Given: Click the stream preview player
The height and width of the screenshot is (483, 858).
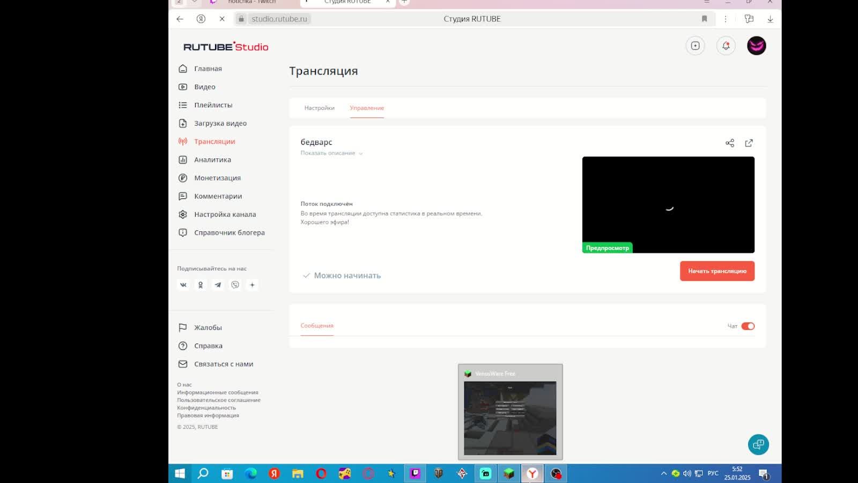Looking at the screenshot, I should click(x=668, y=205).
